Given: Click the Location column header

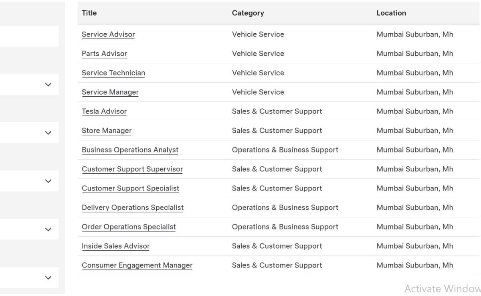Looking at the screenshot, I should (x=391, y=13).
